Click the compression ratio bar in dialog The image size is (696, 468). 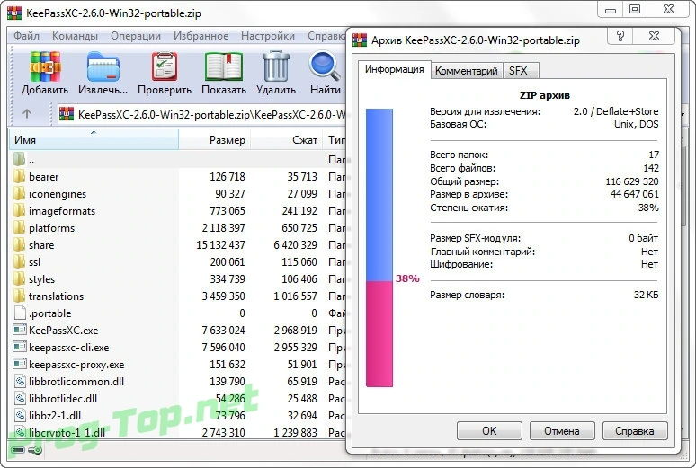pyautogui.click(x=379, y=248)
